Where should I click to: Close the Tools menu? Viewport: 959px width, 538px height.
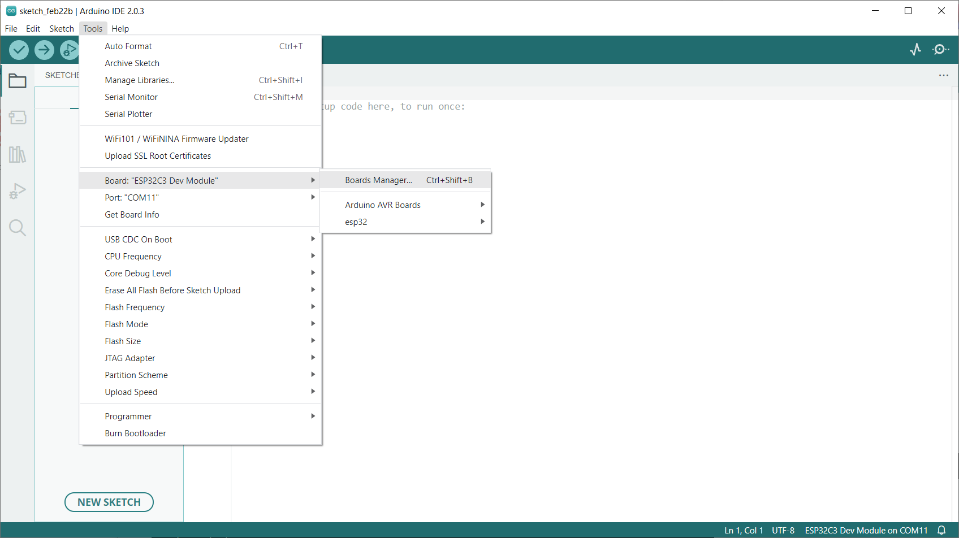(93, 29)
